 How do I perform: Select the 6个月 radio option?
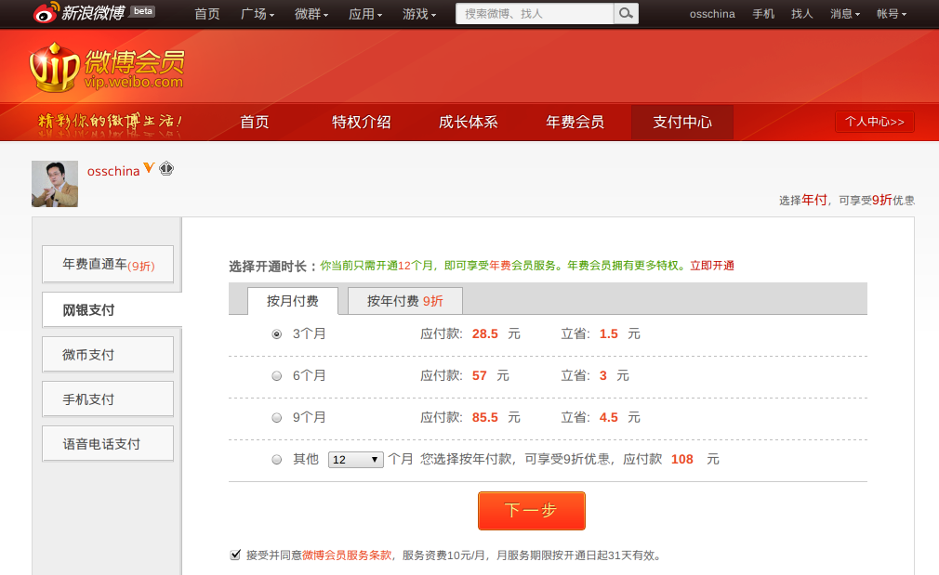(x=277, y=376)
